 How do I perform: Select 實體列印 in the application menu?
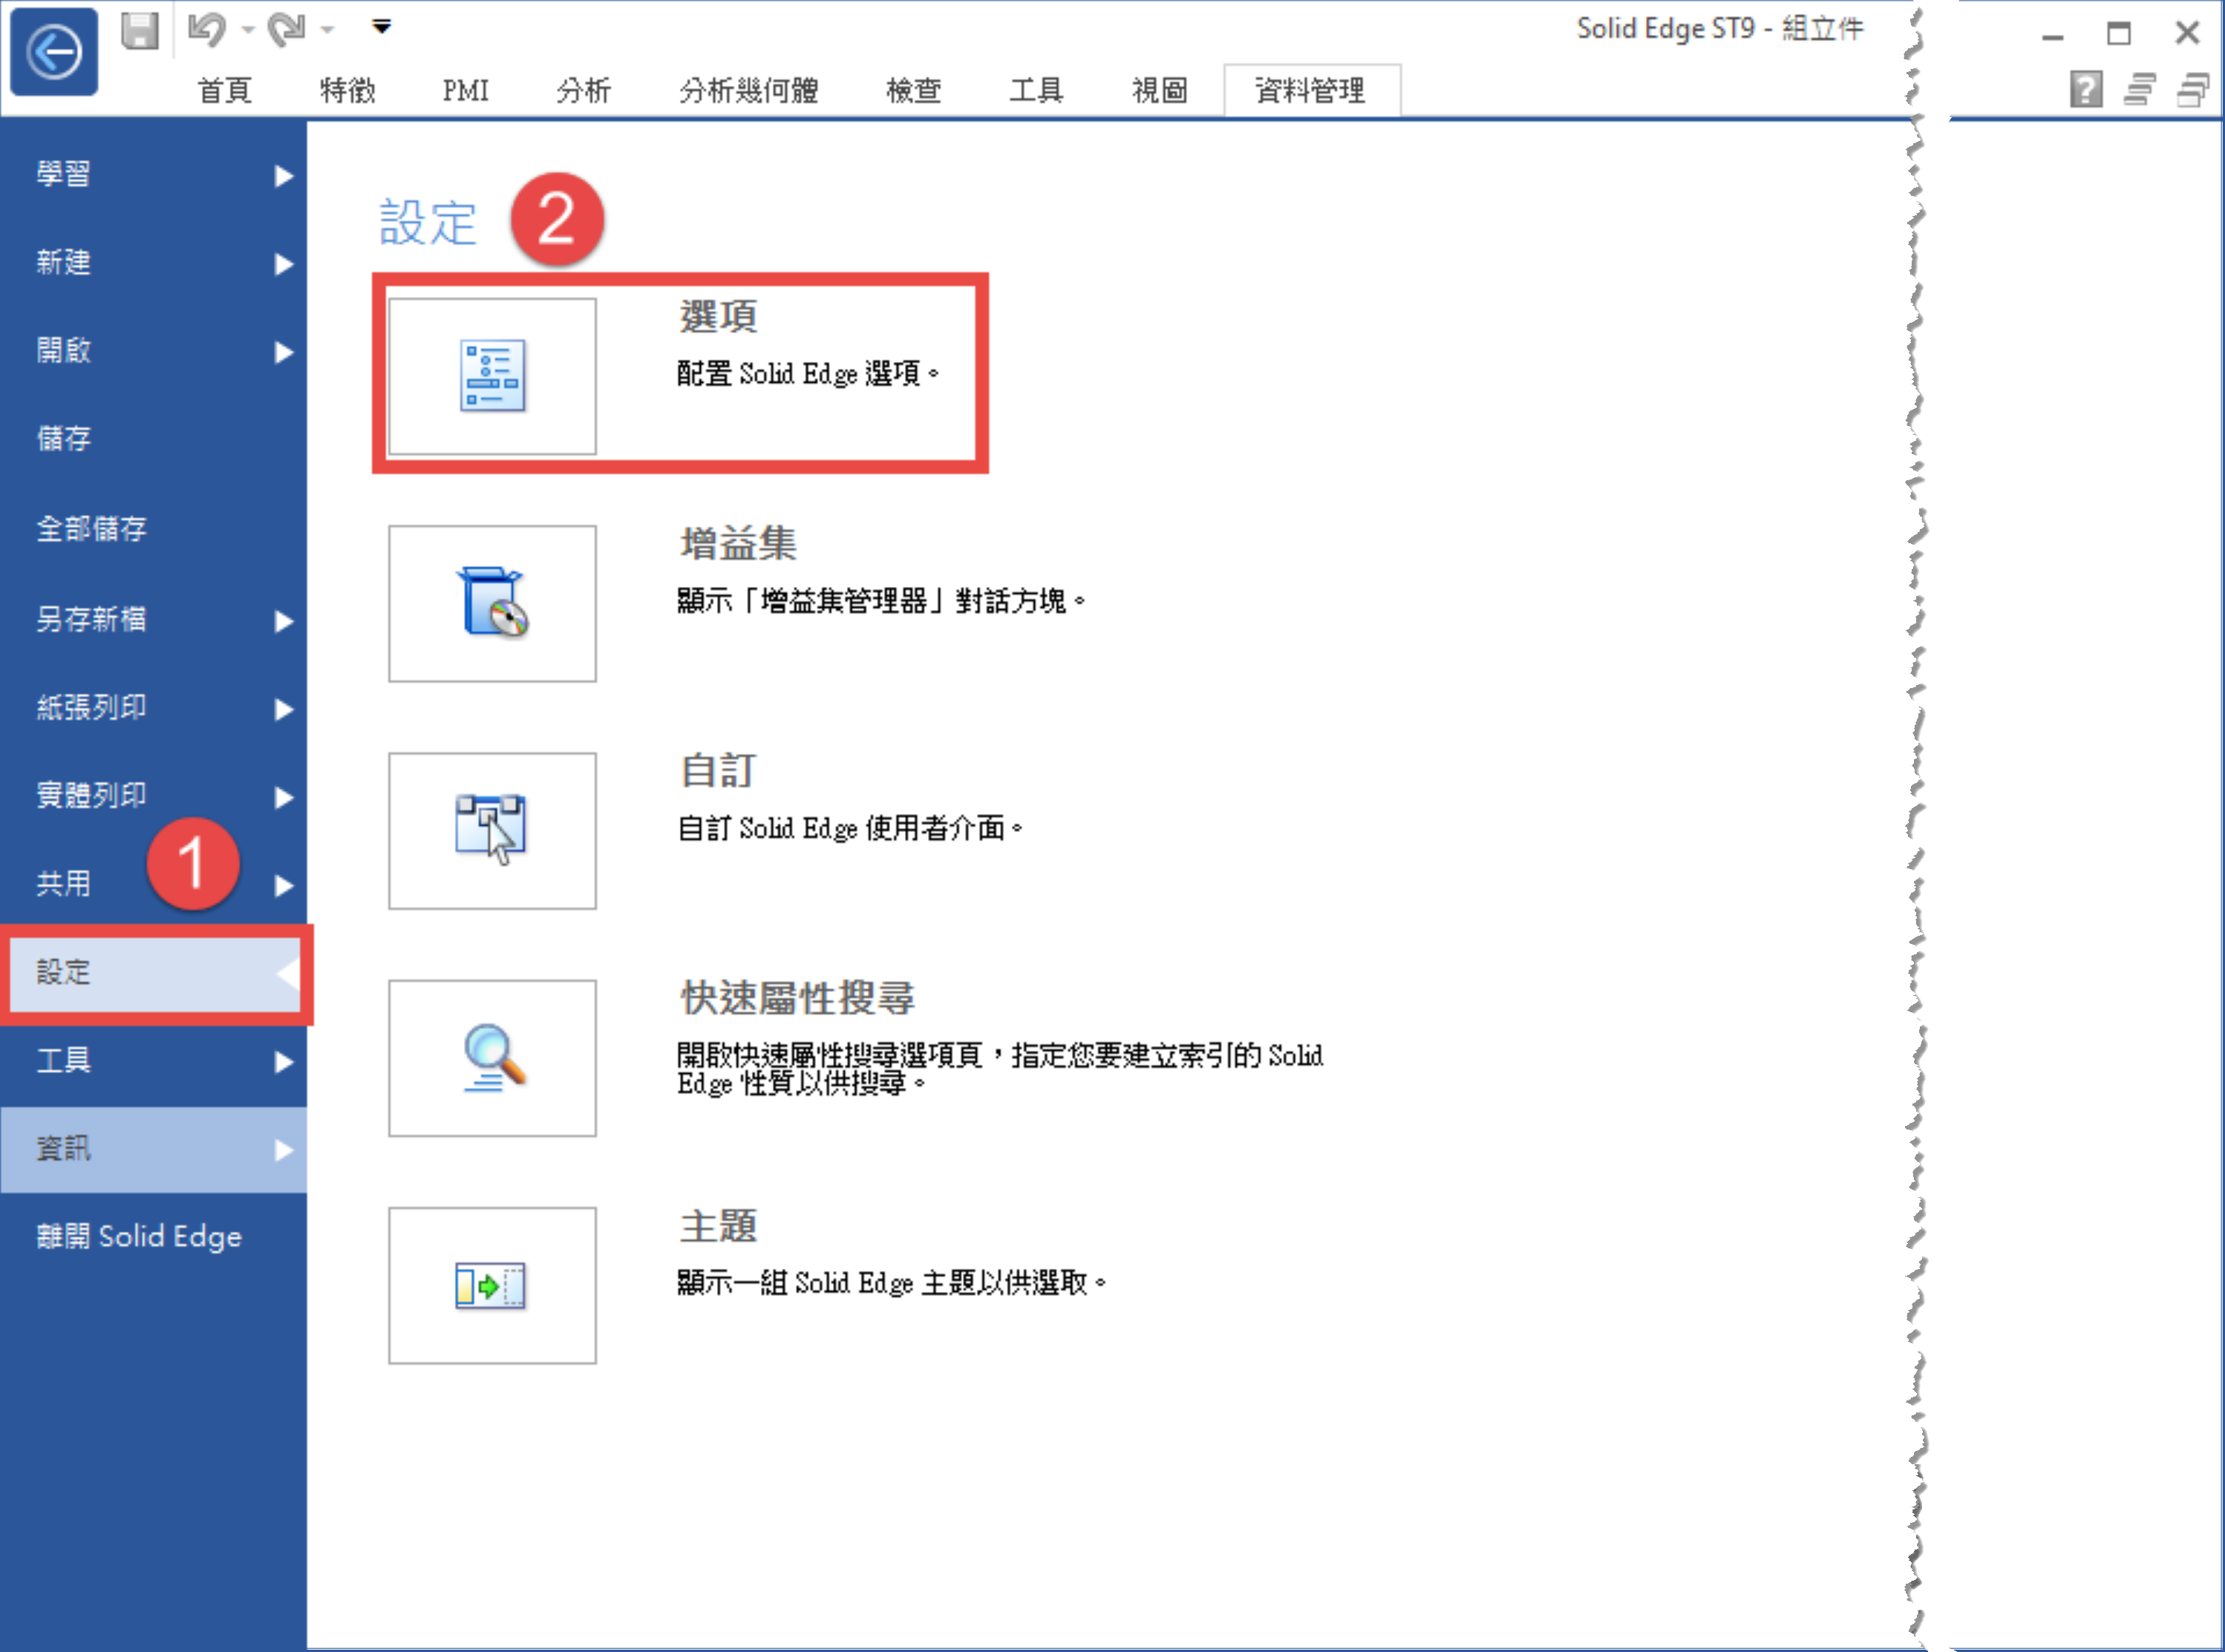154,796
